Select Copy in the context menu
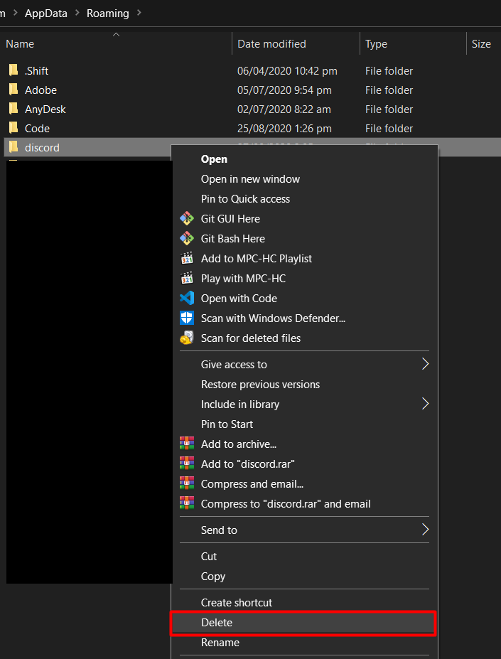The height and width of the screenshot is (659, 501). click(x=304, y=577)
